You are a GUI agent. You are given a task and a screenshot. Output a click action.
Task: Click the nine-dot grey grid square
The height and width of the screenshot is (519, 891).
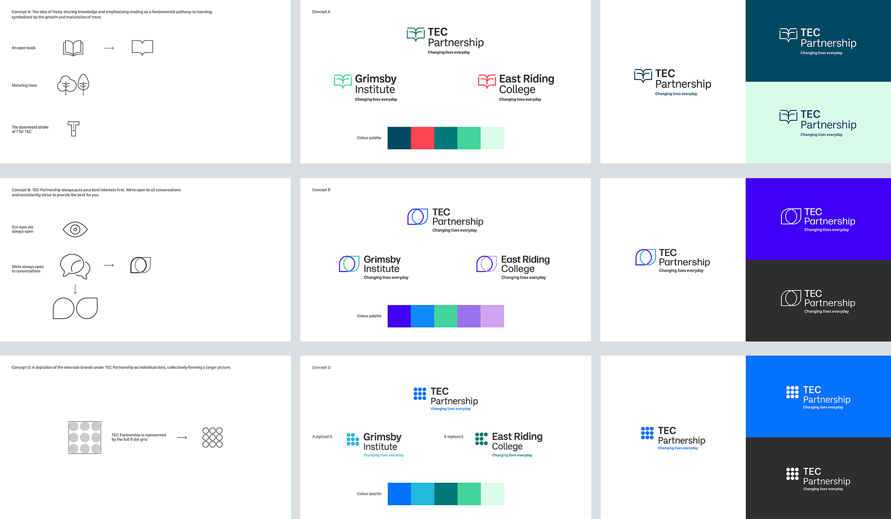(x=84, y=437)
